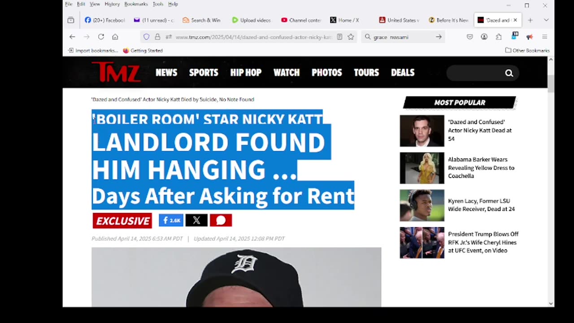Image resolution: width=574 pixels, height=323 pixels.
Task: Click the Alabama Barker thumbnail
Action: pyautogui.click(x=422, y=168)
